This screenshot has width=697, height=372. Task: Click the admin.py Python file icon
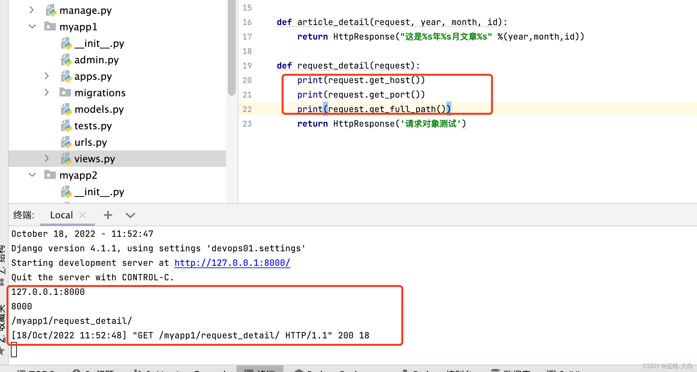[66, 60]
